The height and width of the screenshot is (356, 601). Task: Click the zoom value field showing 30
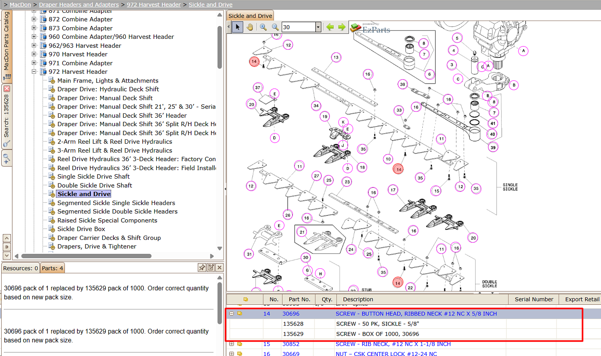point(298,27)
